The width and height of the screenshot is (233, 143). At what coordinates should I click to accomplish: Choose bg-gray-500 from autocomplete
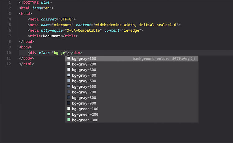click(x=132, y=81)
